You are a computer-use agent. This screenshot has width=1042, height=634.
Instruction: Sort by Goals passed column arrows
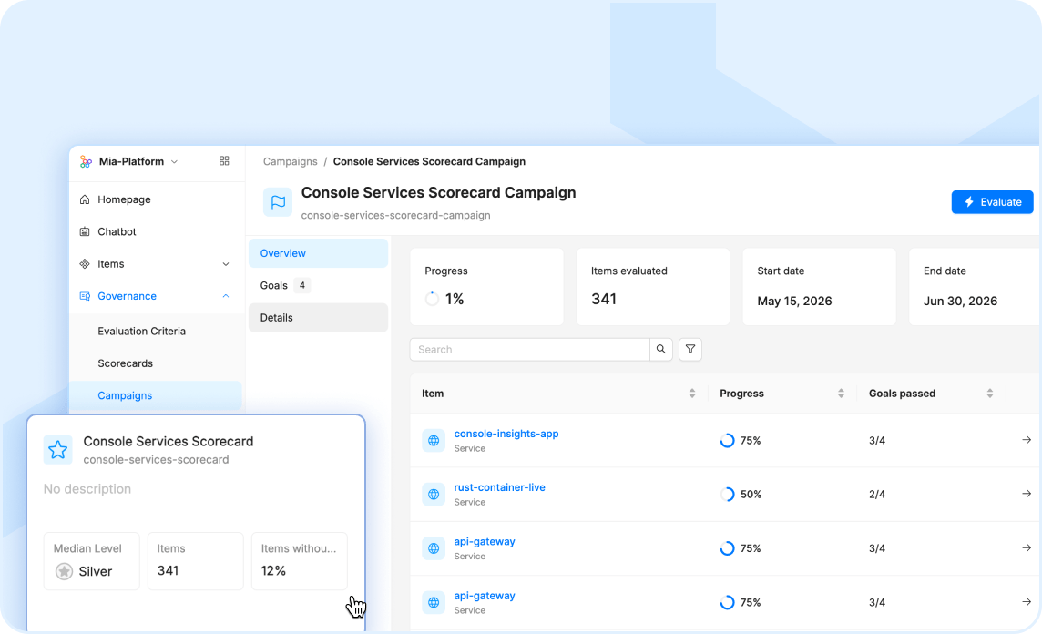pos(989,394)
